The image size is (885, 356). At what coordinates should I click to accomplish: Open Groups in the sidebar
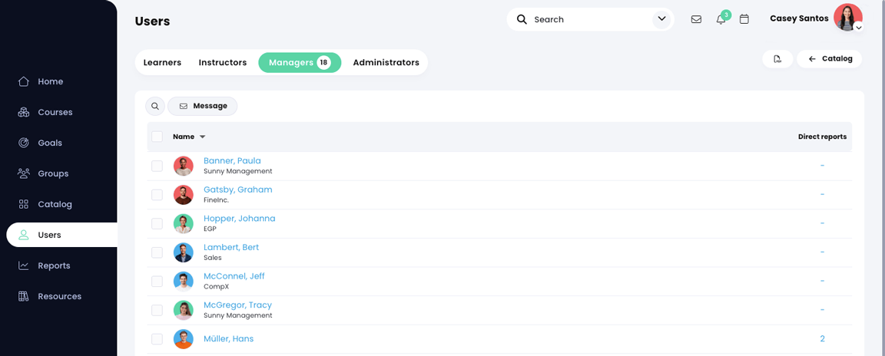(53, 173)
